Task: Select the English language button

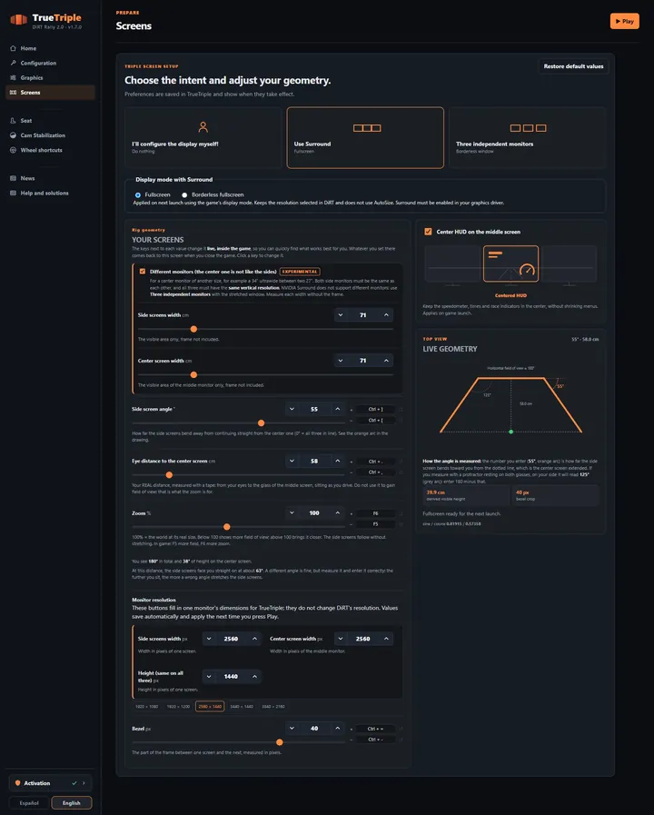Action: tap(72, 803)
